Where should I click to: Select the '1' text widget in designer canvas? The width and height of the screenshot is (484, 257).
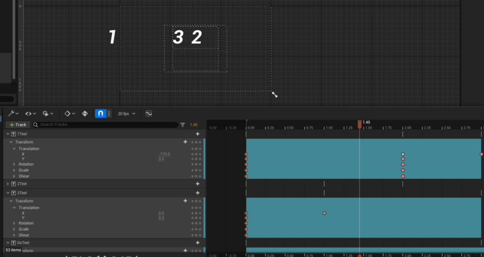pyautogui.click(x=113, y=37)
